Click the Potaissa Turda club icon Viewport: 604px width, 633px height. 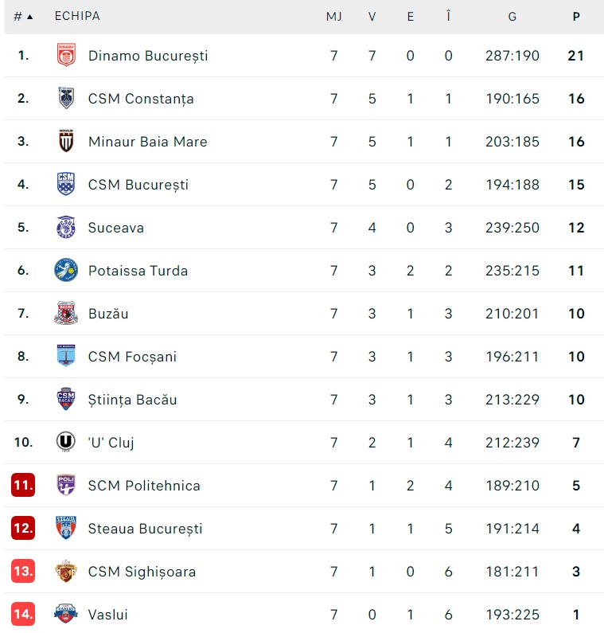tap(66, 271)
